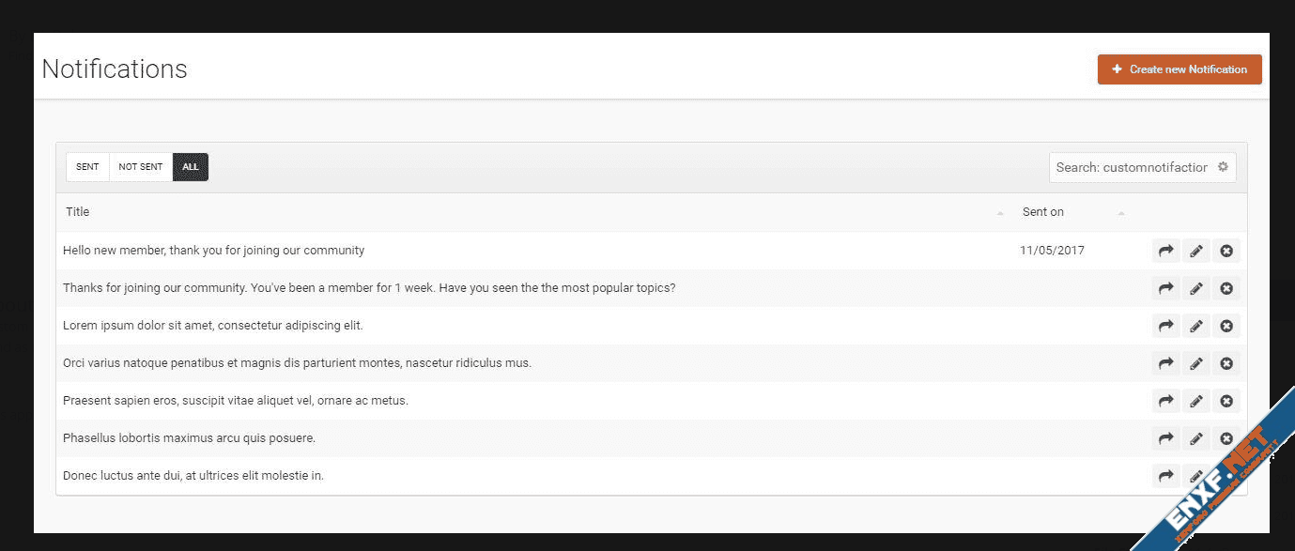The width and height of the screenshot is (1295, 551).
Task: Send the 'Donec luctus ante' notification
Action: click(x=1165, y=476)
